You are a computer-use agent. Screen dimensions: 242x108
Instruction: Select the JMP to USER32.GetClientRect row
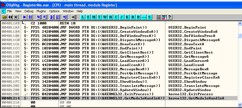pos(119,52)
